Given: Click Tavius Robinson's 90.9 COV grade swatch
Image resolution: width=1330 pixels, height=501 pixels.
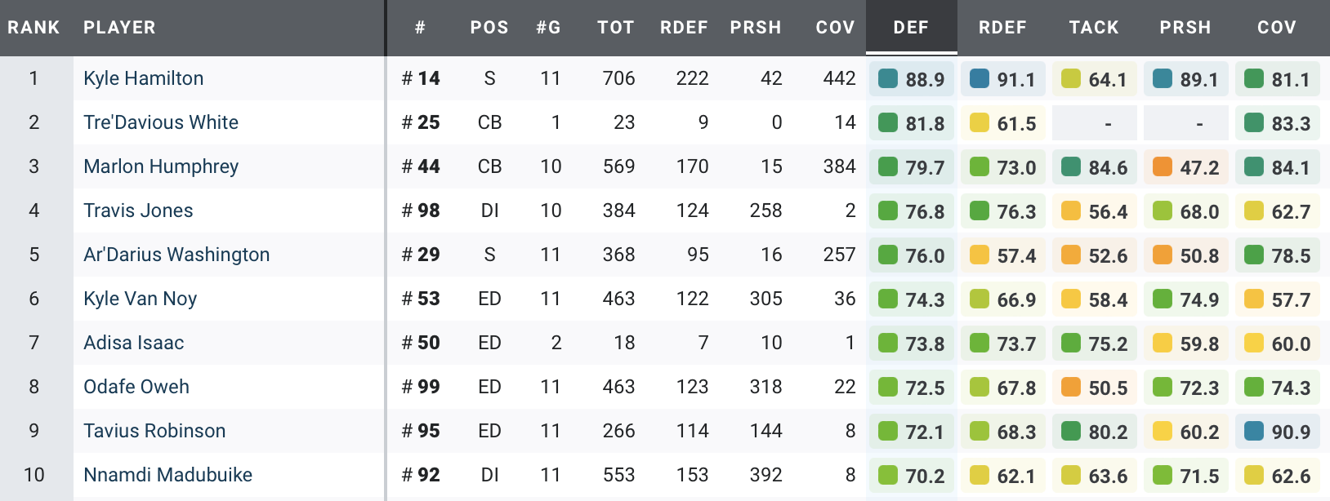Looking at the screenshot, I should click(x=1254, y=432).
